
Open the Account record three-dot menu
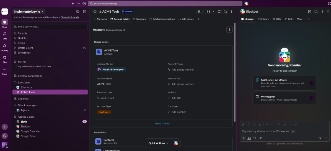(229, 30)
